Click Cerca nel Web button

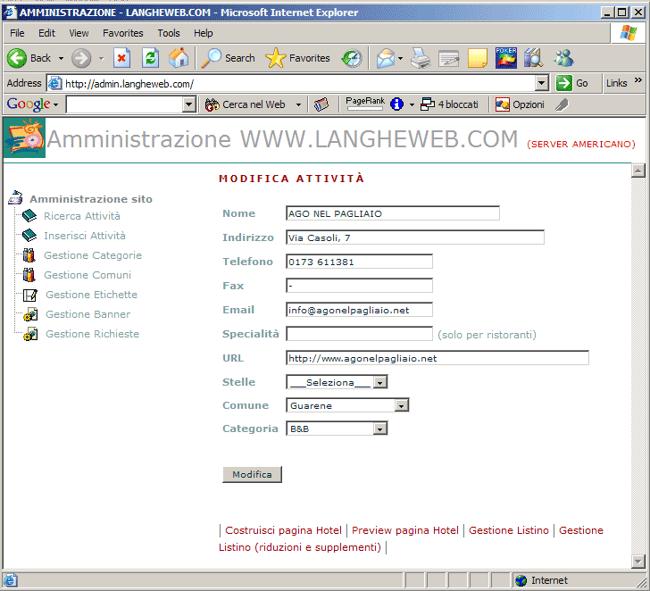pos(246,104)
